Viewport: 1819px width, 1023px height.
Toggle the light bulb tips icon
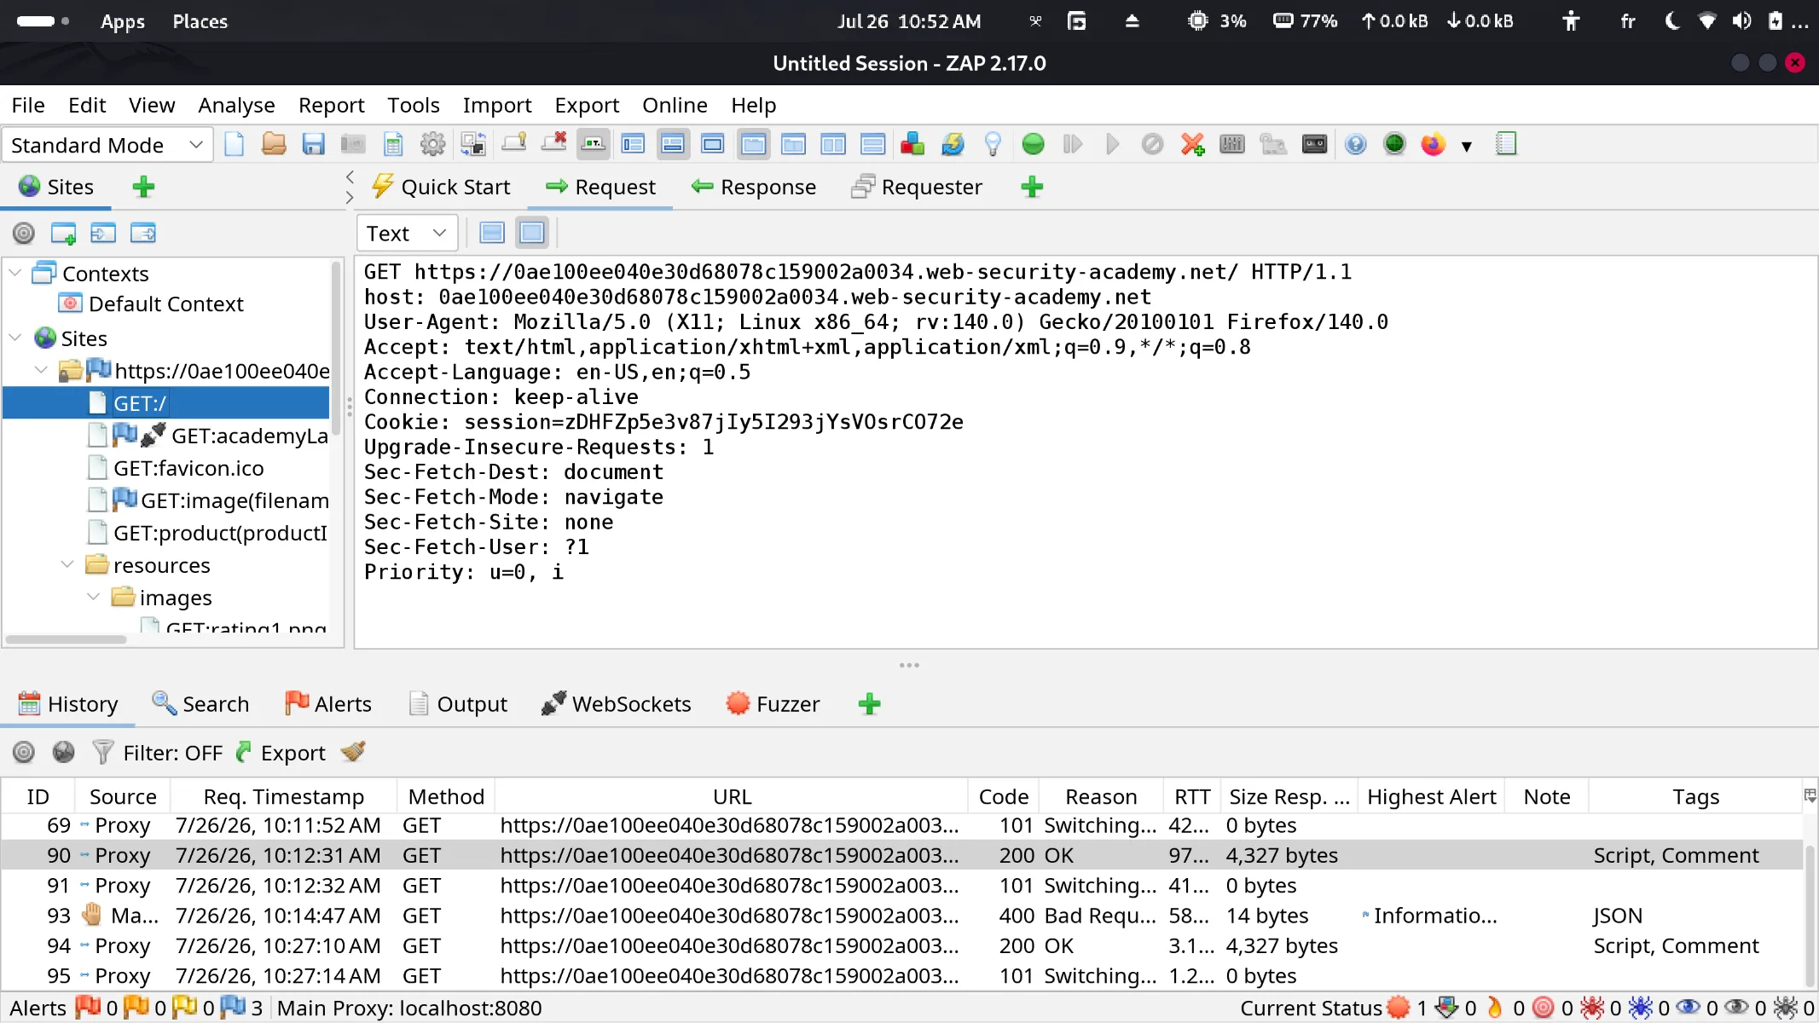993,144
